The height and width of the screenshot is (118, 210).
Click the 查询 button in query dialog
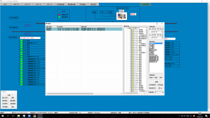156,82
